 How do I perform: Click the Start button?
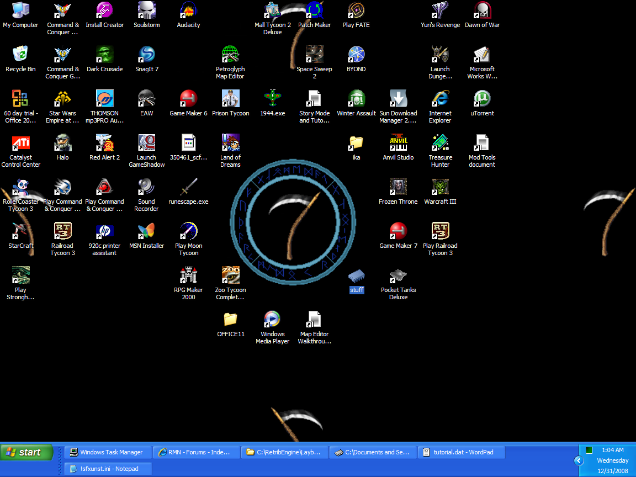click(26, 452)
